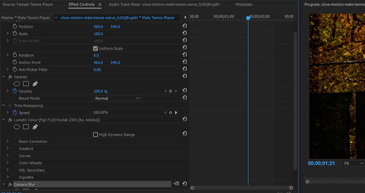Screen dimensions: 365x193
Task: Select the Opacity pen mask tool
Action: 35,84
